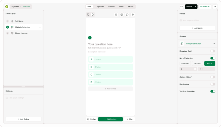Viewport: 221px width, 127px height.
Task: Select the Set Limit option
Action: (197, 63)
